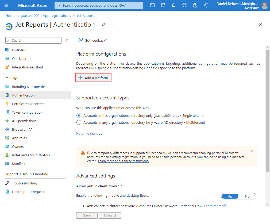
Task: Dismiss the warning banner
Action: coord(252,151)
